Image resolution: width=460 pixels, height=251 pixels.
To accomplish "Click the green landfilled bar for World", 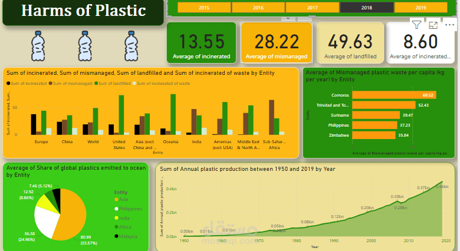I will 96,121.
